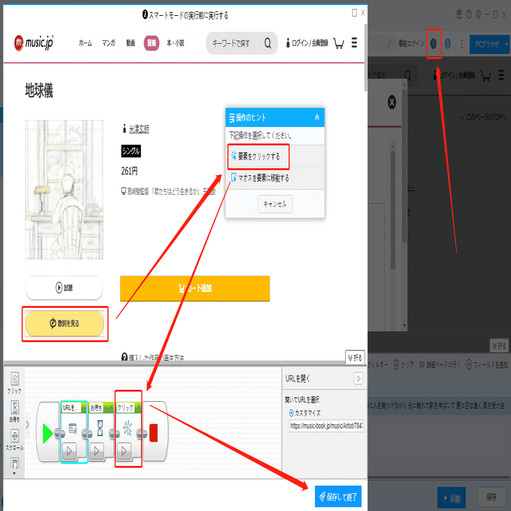The width and height of the screenshot is (511, 511).
Task: Click the 'クリア' trash button in background
Action: (404, 364)
